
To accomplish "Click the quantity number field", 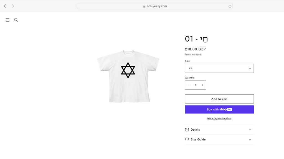I will [196, 85].
